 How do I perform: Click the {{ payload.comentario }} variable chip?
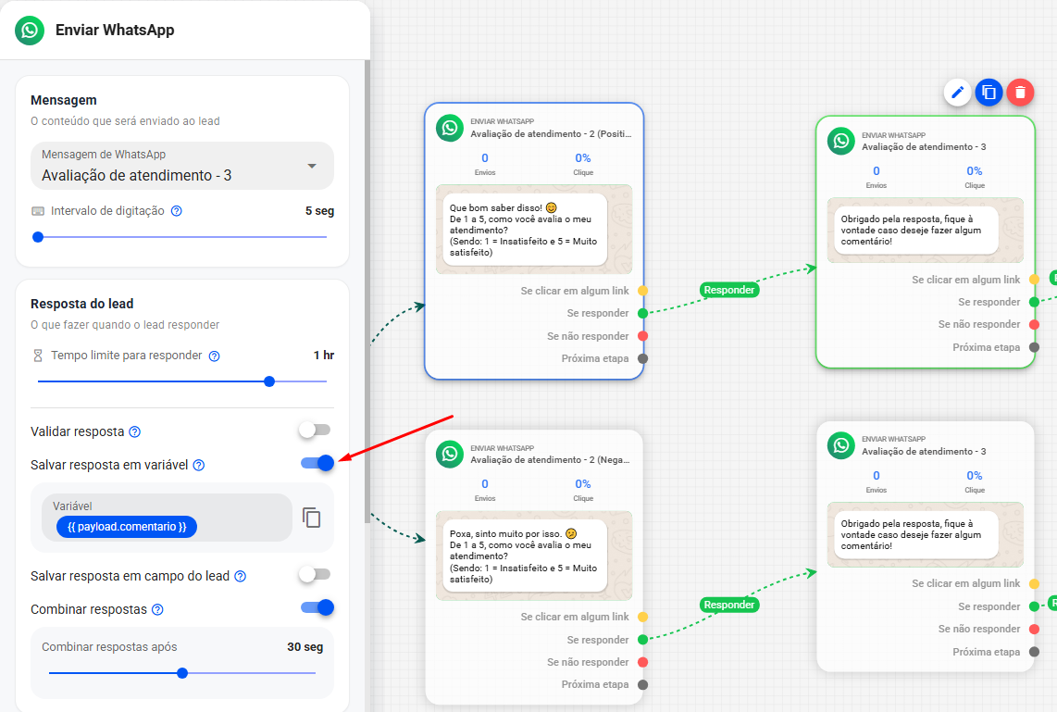click(127, 527)
